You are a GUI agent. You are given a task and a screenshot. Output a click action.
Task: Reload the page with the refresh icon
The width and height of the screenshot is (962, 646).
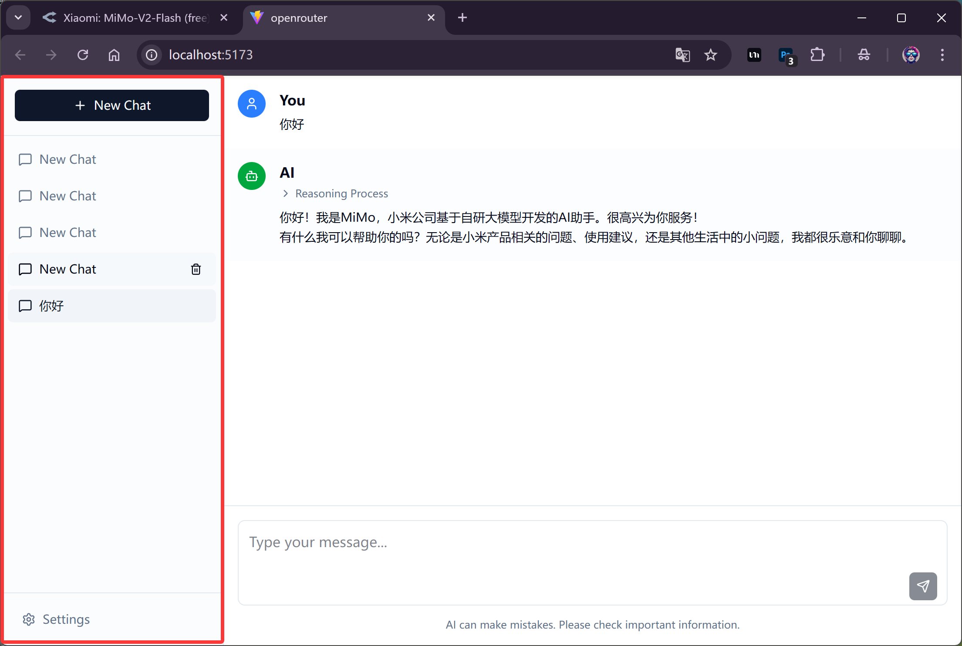(x=83, y=55)
